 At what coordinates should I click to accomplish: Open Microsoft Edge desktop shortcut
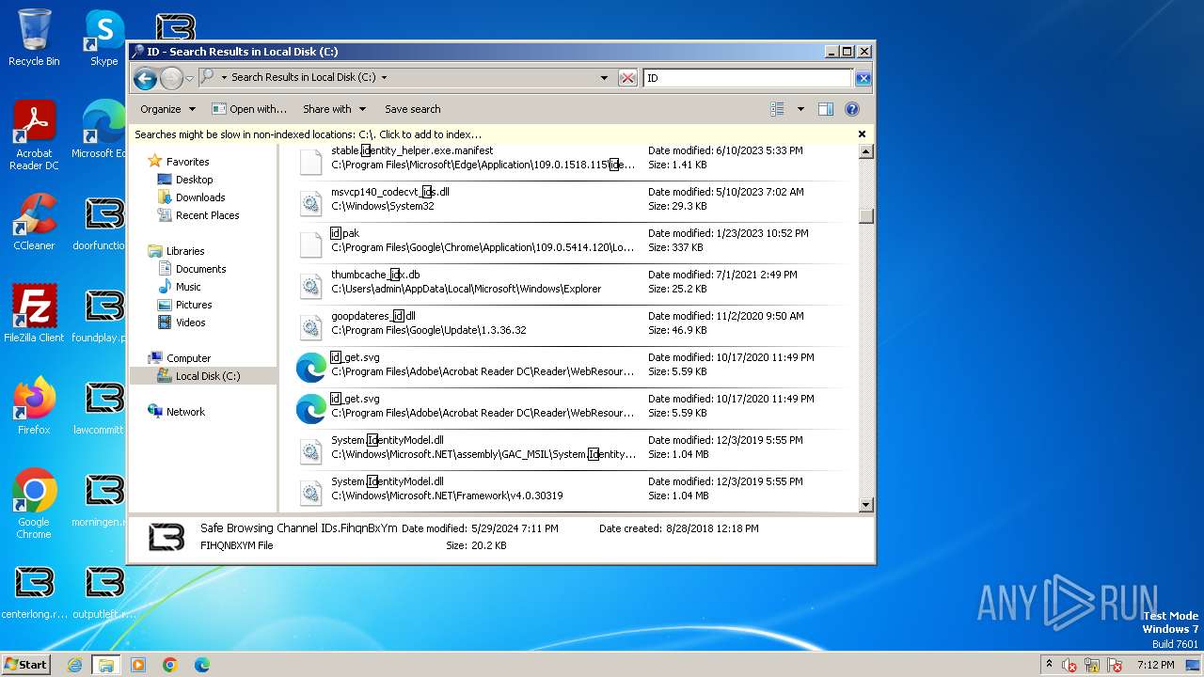99,130
